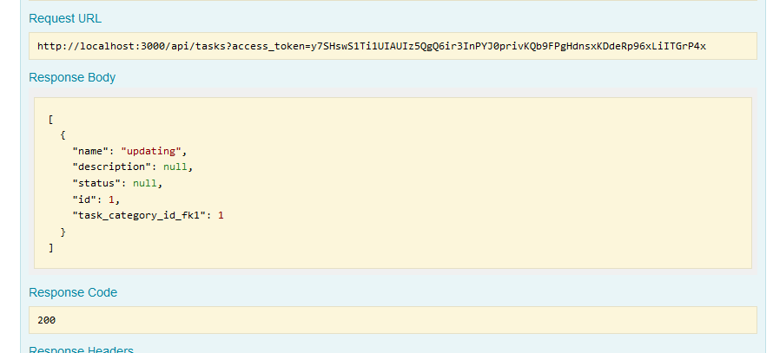Select the 200 response code value
773x353 pixels.
(x=46, y=320)
